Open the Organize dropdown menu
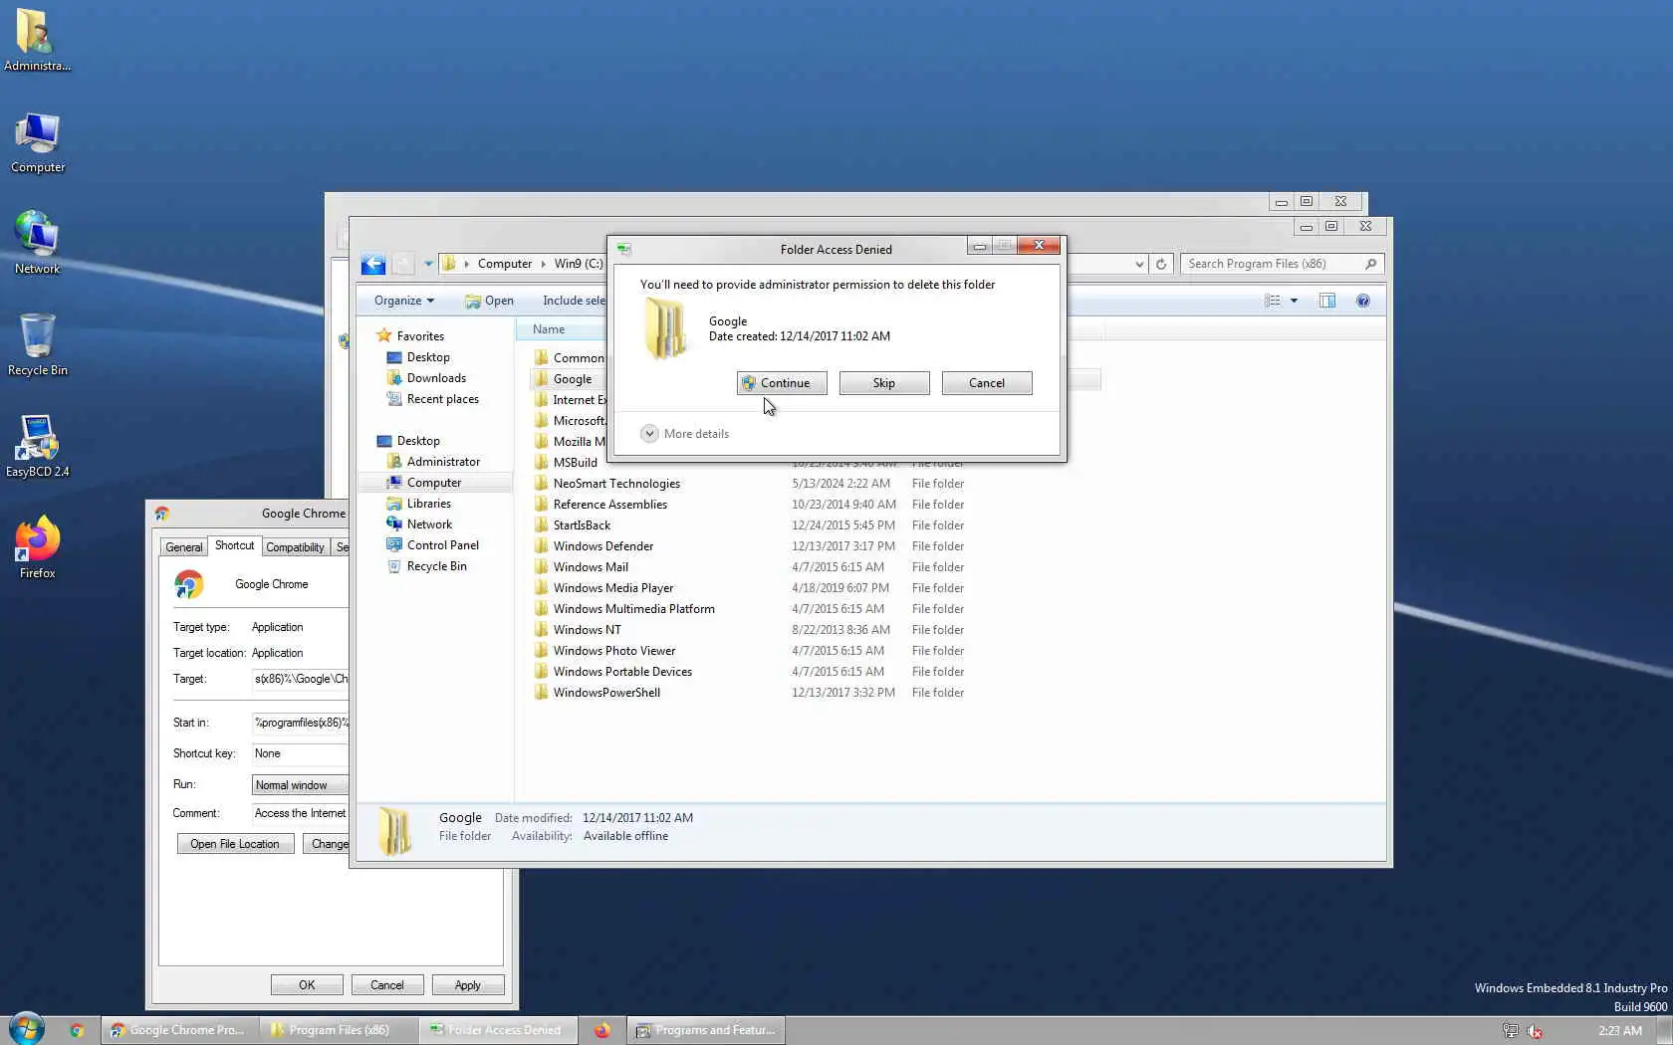This screenshot has height=1045, width=1673. (x=403, y=301)
